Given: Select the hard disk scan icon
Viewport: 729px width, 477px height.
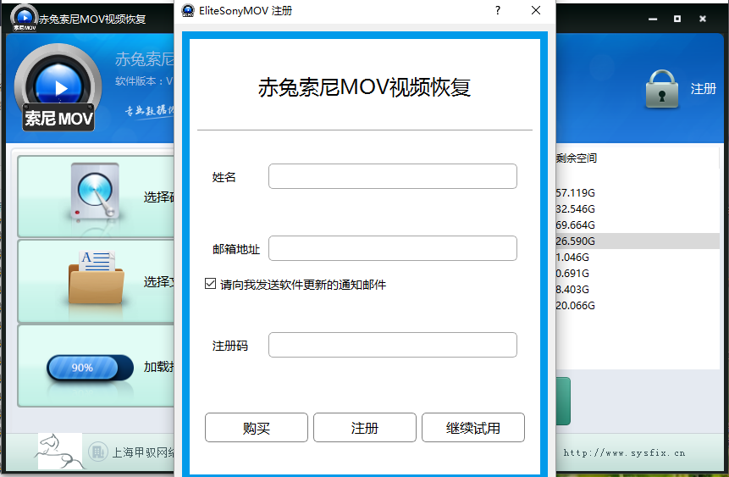Looking at the screenshot, I should click(95, 191).
